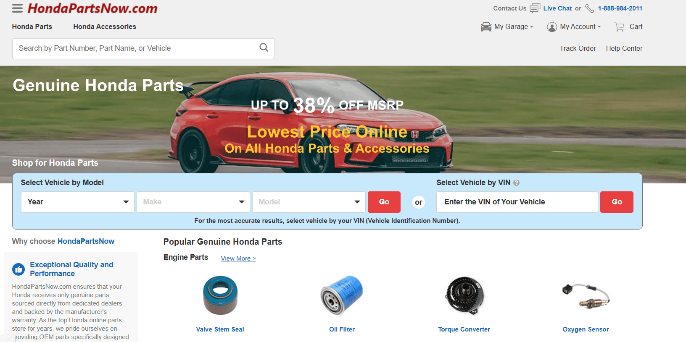
Task: Expand the Year dropdown
Action: tap(78, 202)
